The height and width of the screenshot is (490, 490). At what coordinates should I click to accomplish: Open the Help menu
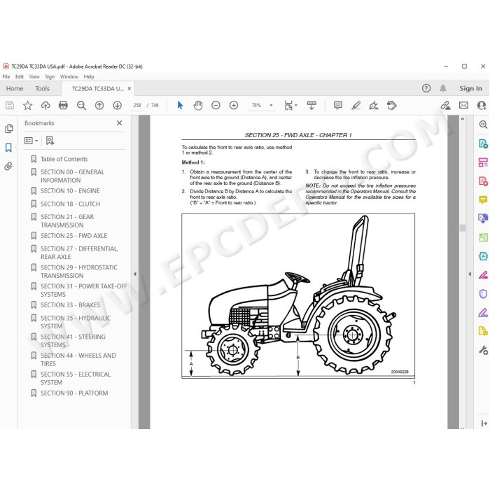[x=89, y=76]
